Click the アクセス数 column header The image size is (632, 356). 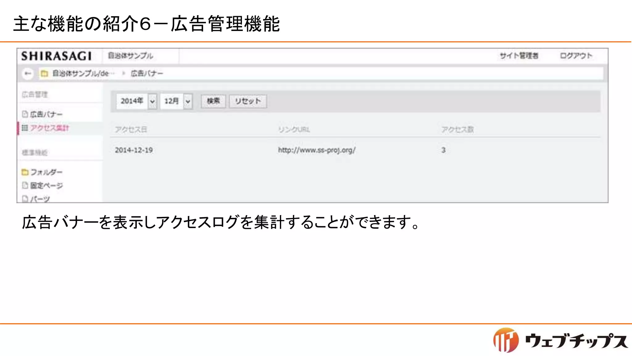coord(457,129)
